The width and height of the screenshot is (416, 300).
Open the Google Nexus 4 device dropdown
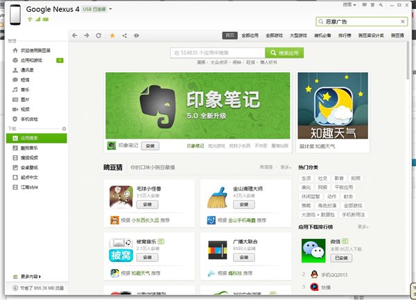pos(111,9)
